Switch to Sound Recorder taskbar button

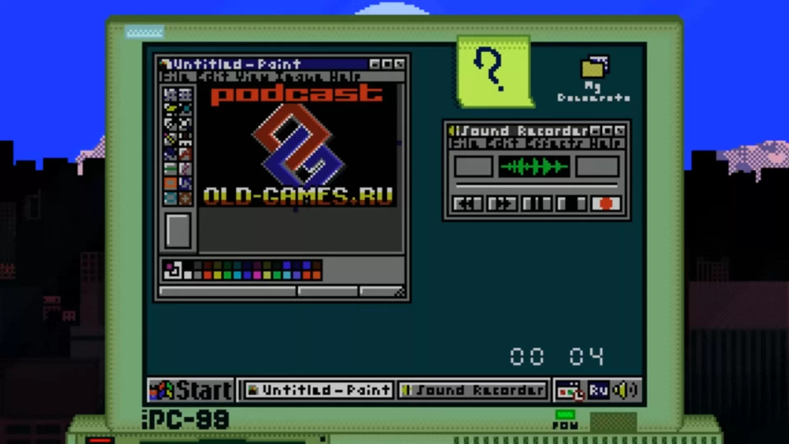pos(473,390)
